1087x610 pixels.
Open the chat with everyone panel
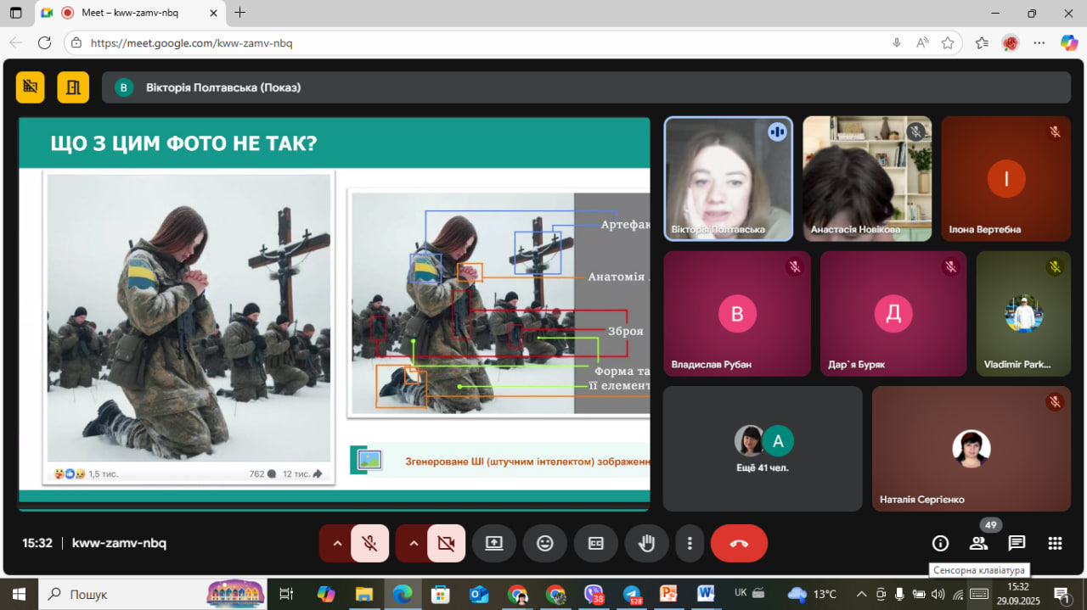click(1017, 543)
